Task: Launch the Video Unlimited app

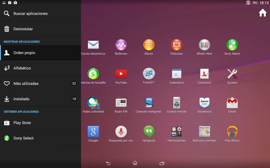Action: [x=93, y=103]
